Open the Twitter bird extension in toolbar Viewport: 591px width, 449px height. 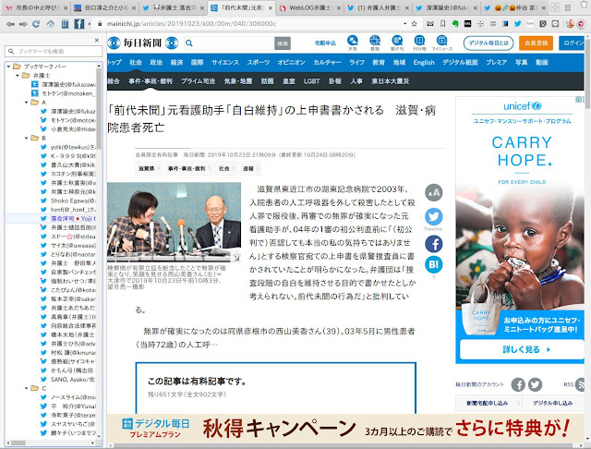[x=517, y=24]
